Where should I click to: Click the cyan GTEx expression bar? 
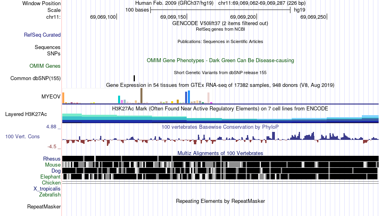tap(119, 100)
